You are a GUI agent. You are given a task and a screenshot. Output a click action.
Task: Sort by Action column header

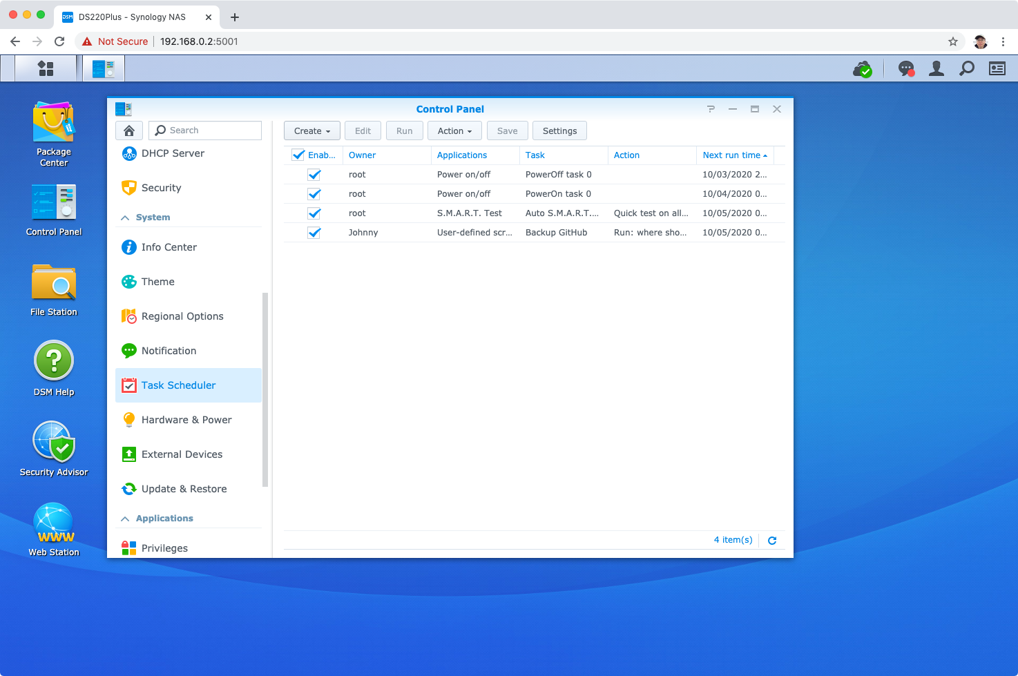point(652,155)
